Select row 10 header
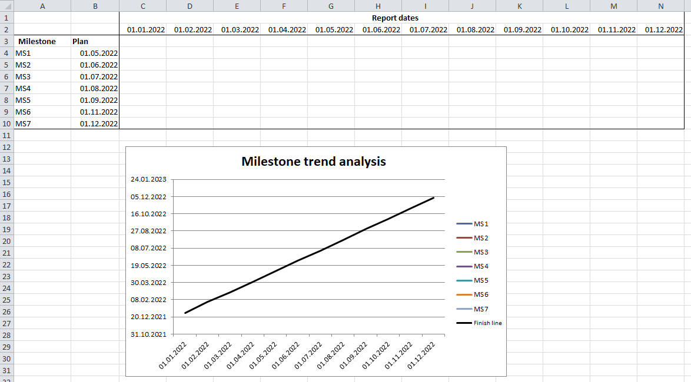The image size is (691, 382). 6,124
